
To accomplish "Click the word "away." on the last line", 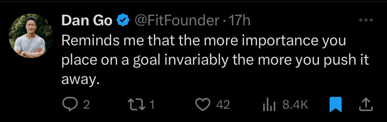I will (x=80, y=80).
